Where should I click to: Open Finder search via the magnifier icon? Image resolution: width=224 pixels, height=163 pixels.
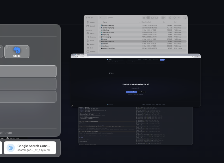[184, 18]
